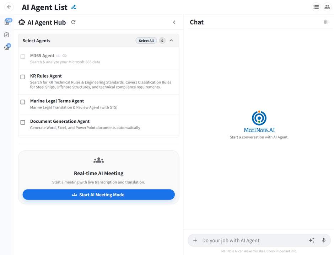
Task: Refresh the AI Agent Hub
Action: click(73, 22)
